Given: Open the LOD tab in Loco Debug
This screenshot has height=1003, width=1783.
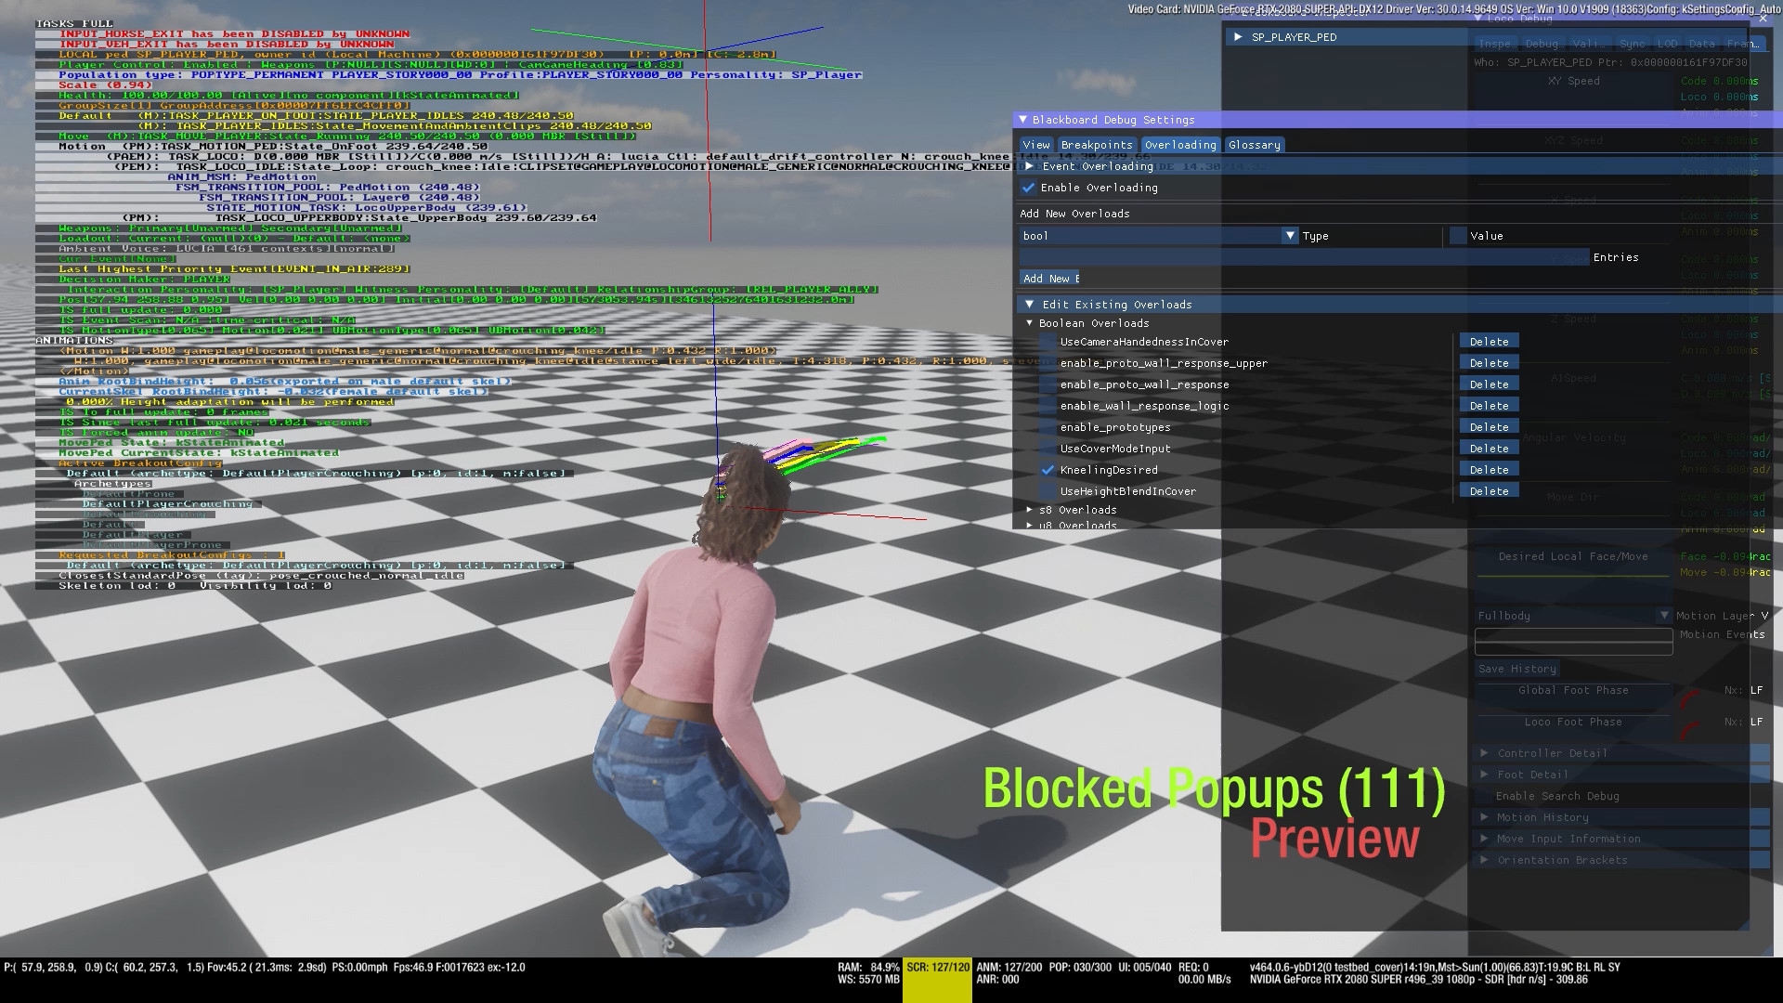Looking at the screenshot, I should [x=1668, y=44].
